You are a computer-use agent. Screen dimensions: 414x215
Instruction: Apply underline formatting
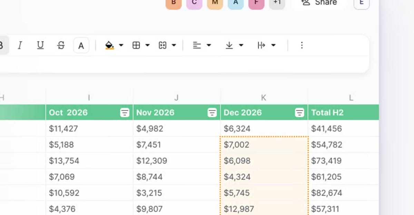pos(40,45)
